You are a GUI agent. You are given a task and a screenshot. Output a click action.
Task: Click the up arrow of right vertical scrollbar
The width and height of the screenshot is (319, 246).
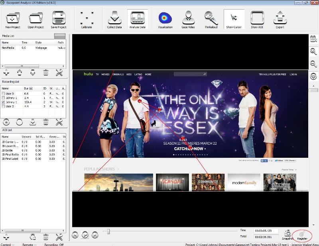click(x=313, y=86)
